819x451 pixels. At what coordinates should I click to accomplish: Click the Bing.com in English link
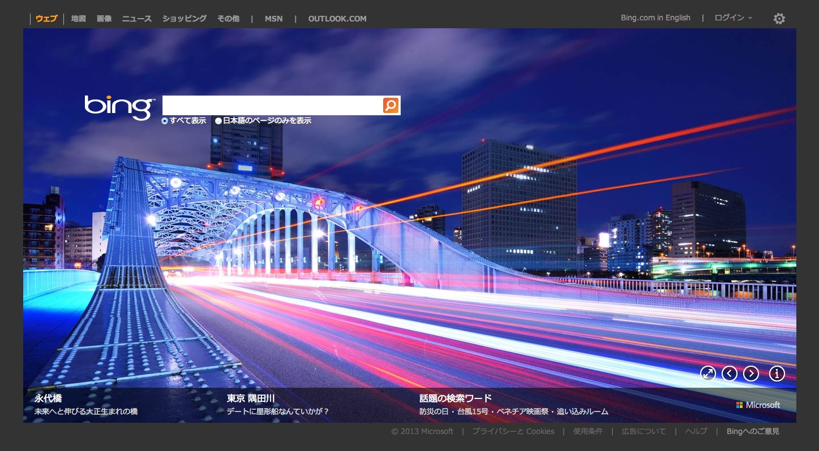pyautogui.click(x=655, y=18)
